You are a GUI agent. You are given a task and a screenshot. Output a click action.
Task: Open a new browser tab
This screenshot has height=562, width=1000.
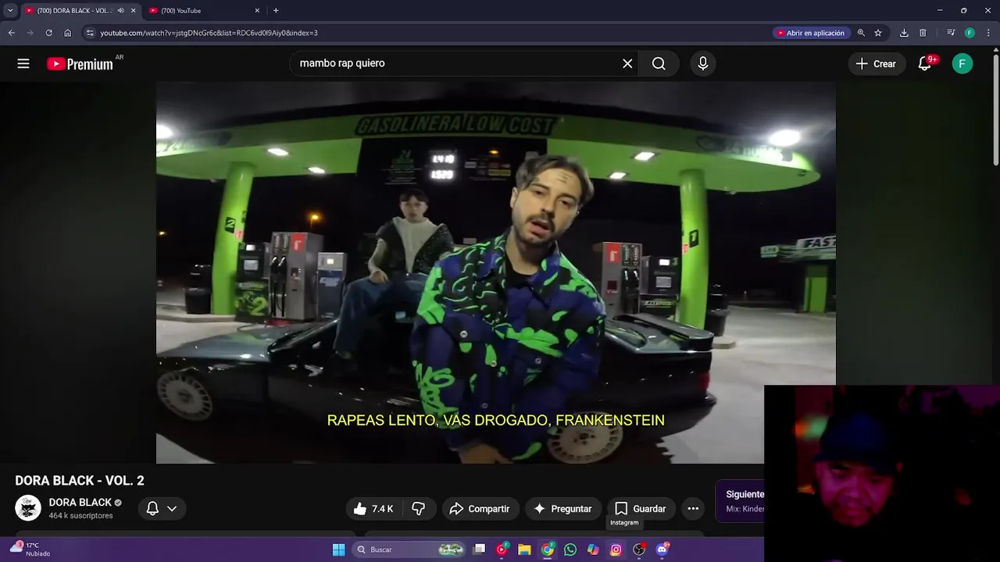pos(276,10)
